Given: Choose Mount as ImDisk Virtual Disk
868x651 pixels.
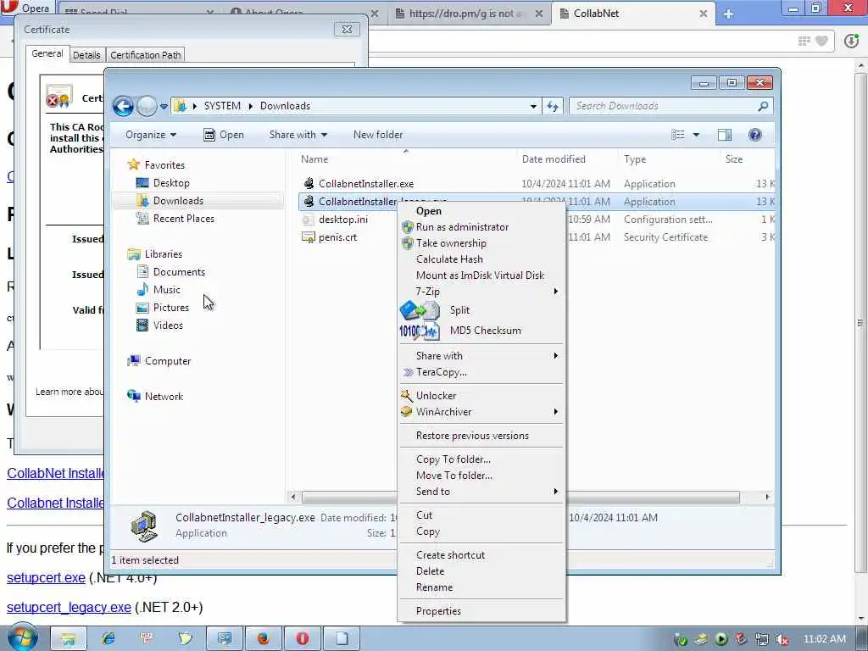Looking at the screenshot, I should 481,275.
